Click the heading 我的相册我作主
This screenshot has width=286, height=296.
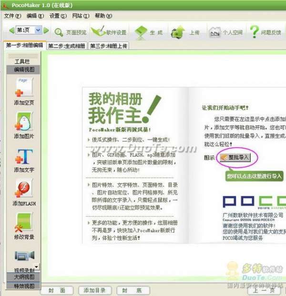click(x=125, y=109)
